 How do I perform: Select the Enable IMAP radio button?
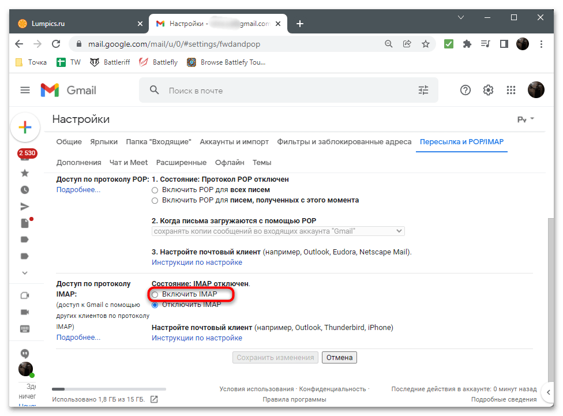[155, 295]
